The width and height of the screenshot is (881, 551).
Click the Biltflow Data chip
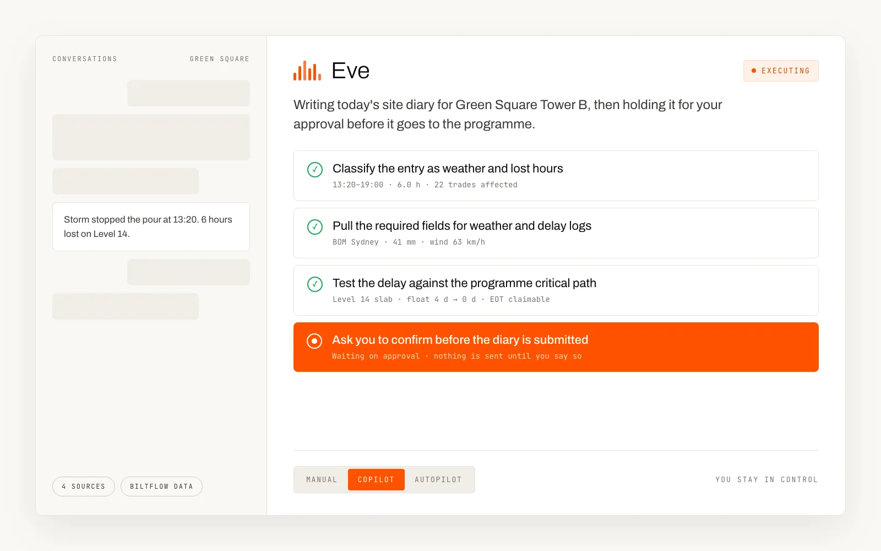point(161,487)
